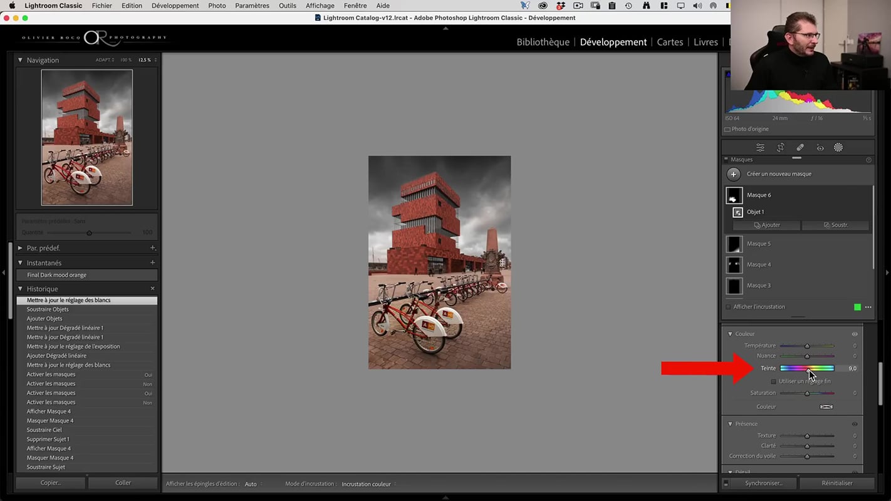Open the display mirroring menu bar icon

(x=680, y=6)
